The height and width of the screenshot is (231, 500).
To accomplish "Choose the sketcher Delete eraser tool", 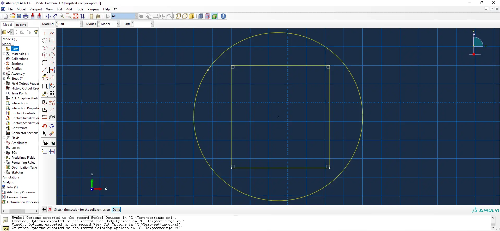I will click(x=52, y=133).
